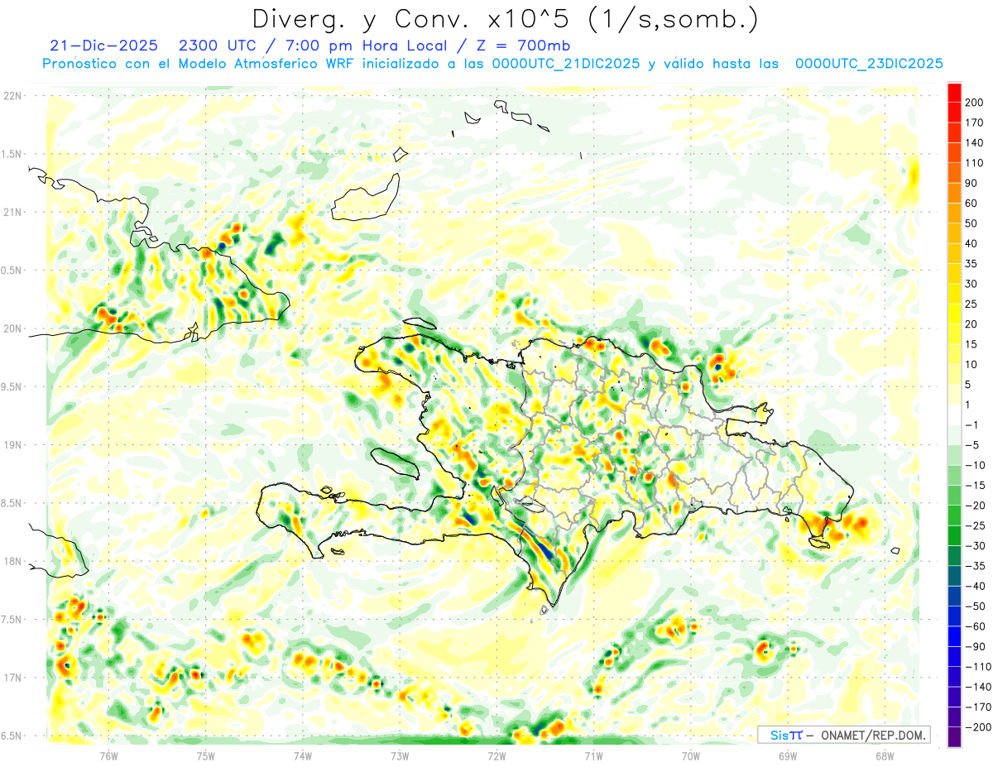
Task: Click the "-20" color bar label
Action: [975, 506]
